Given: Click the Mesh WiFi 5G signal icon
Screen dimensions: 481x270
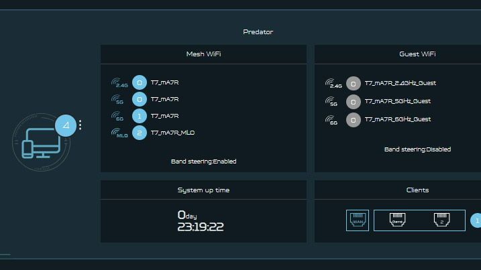Looking at the screenshot, I should click(119, 100).
